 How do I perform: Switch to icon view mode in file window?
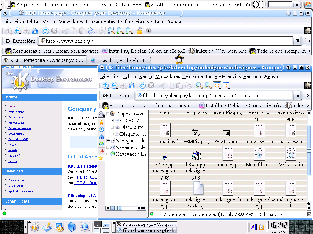217,86
